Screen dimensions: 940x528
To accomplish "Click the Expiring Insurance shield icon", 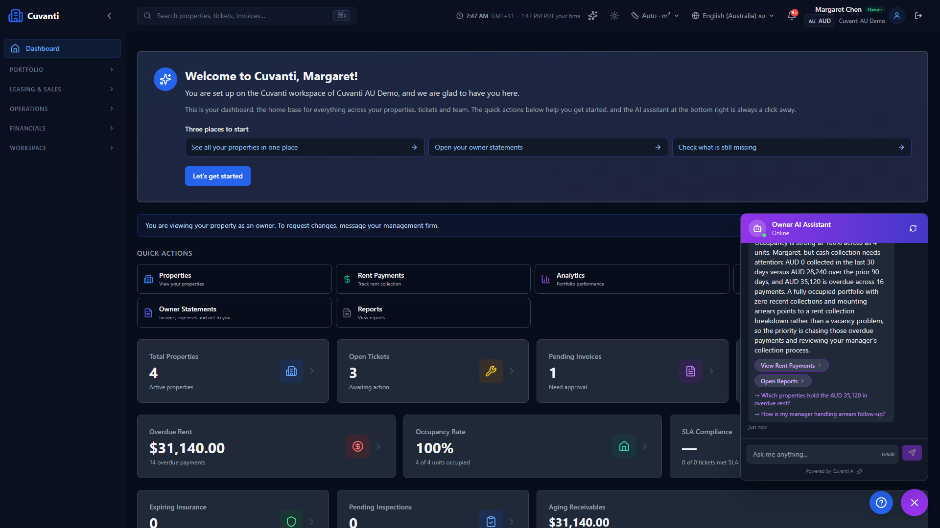I will [x=291, y=521].
